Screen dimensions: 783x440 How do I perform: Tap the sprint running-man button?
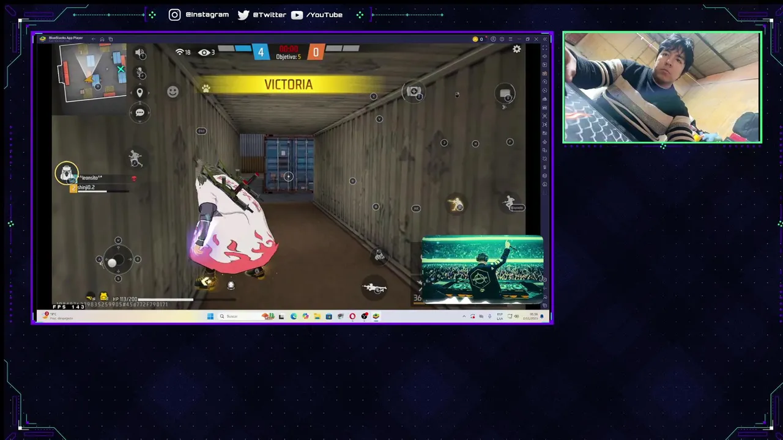coord(135,158)
